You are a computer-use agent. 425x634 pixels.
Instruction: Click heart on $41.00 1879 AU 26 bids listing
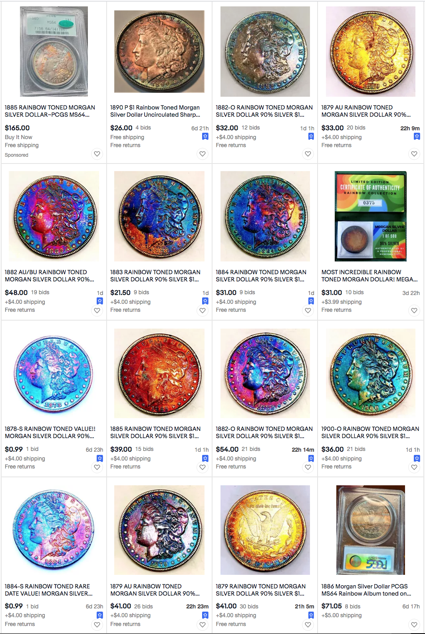click(203, 625)
